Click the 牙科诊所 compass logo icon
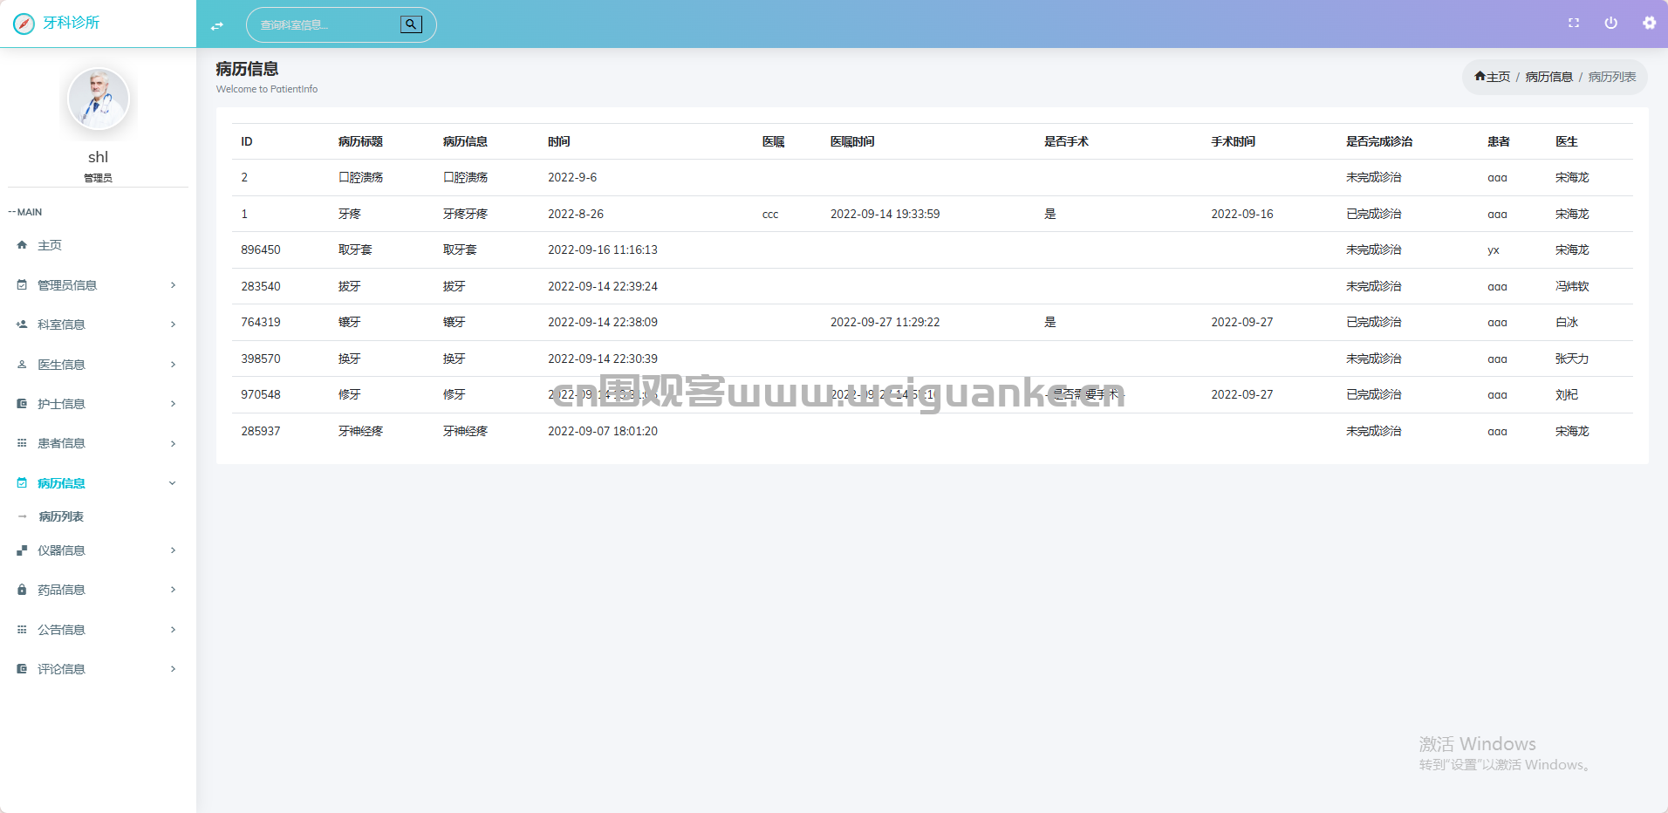 [24, 24]
